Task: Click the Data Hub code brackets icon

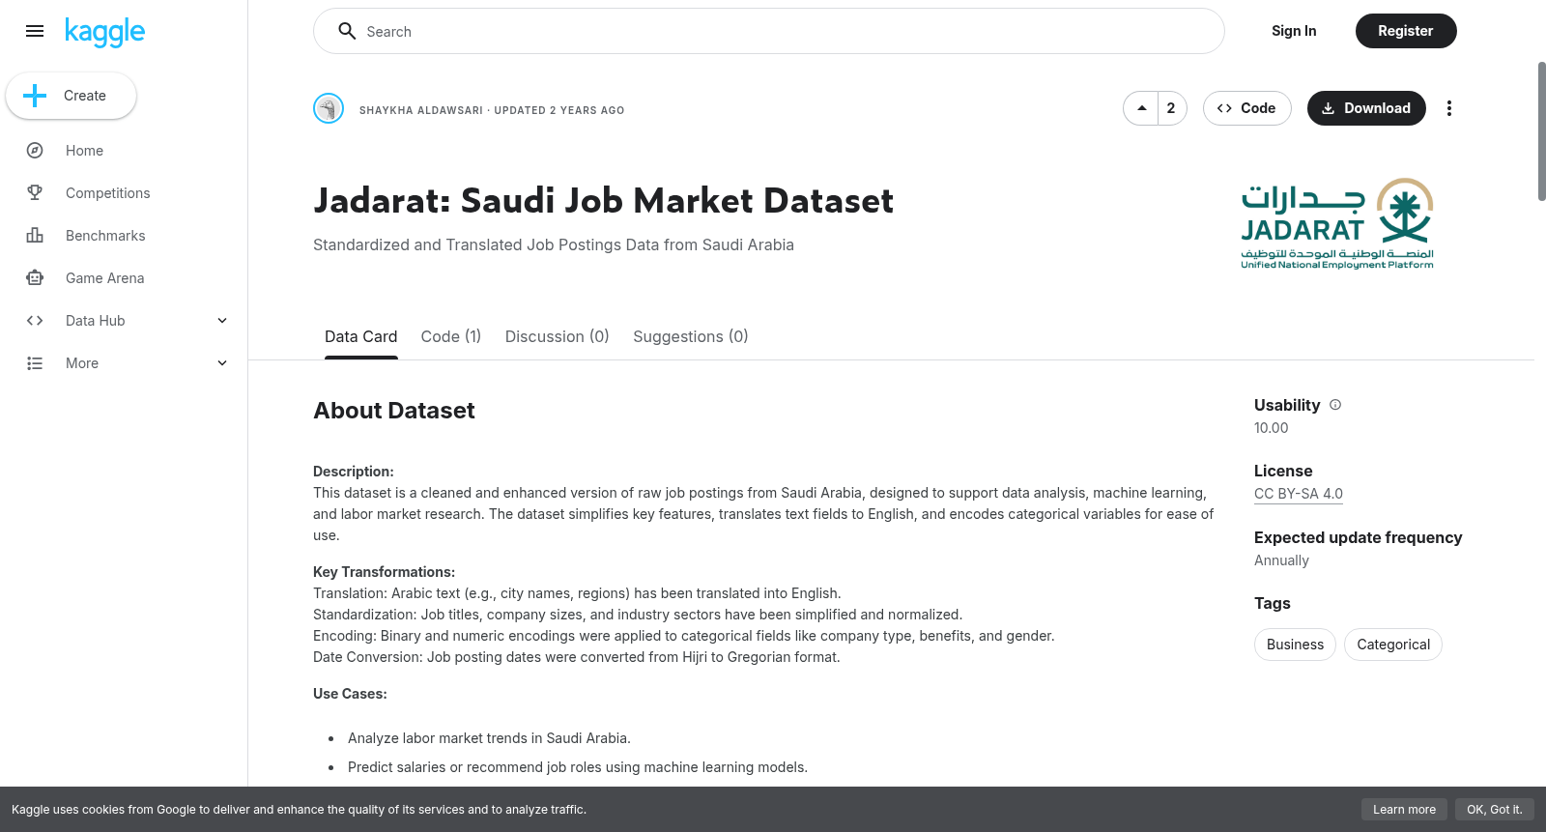Action: point(35,321)
